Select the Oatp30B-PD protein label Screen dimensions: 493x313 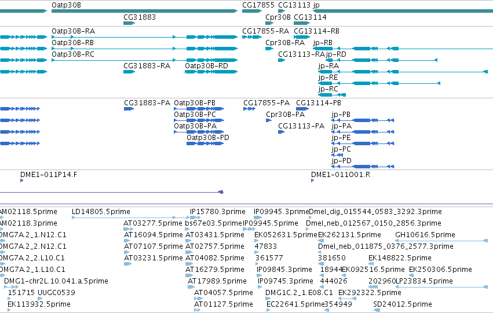click(208, 138)
